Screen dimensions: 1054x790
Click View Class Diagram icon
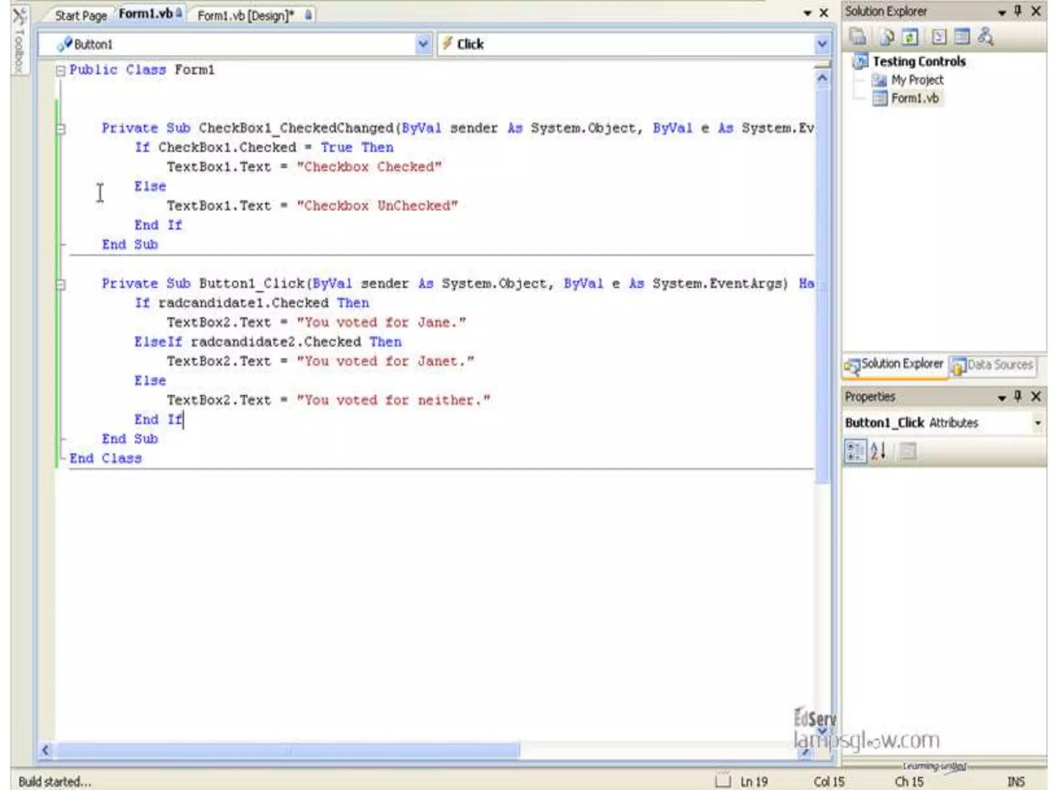(x=986, y=37)
